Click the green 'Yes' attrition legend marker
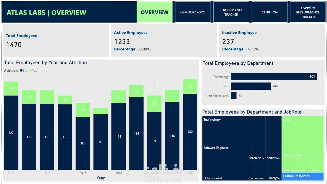Screen dimensions: 327x184 coord(30,70)
